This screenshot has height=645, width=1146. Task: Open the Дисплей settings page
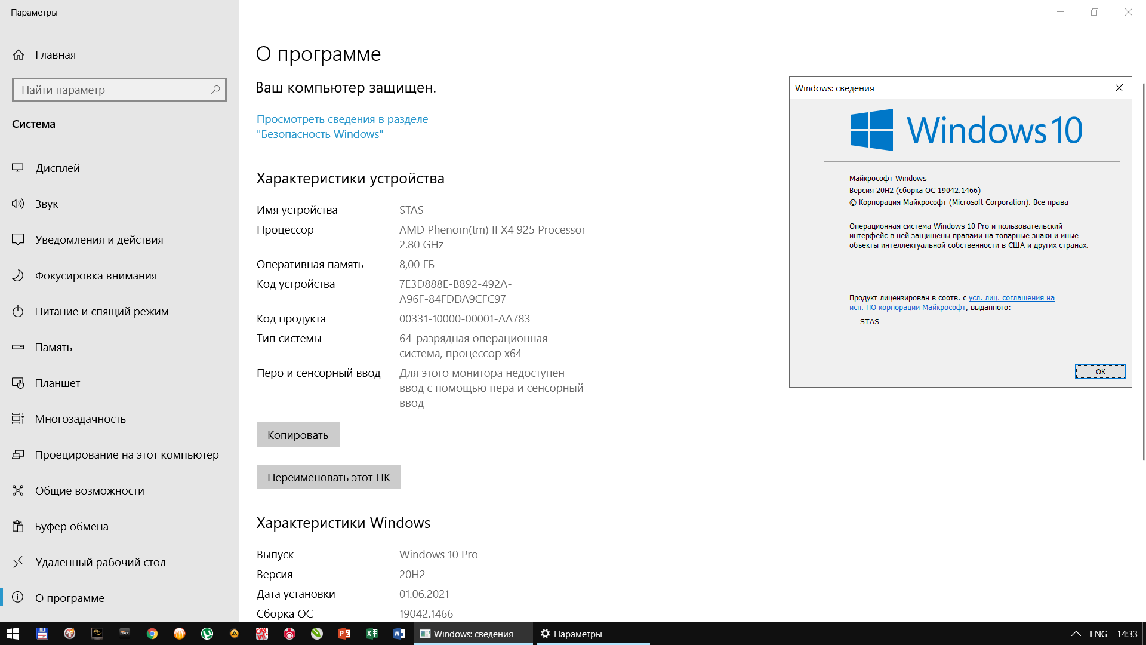(x=57, y=168)
